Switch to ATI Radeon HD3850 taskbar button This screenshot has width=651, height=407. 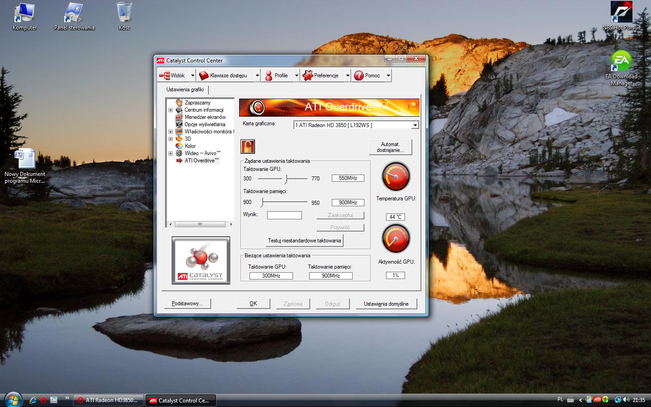pyautogui.click(x=108, y=400)
